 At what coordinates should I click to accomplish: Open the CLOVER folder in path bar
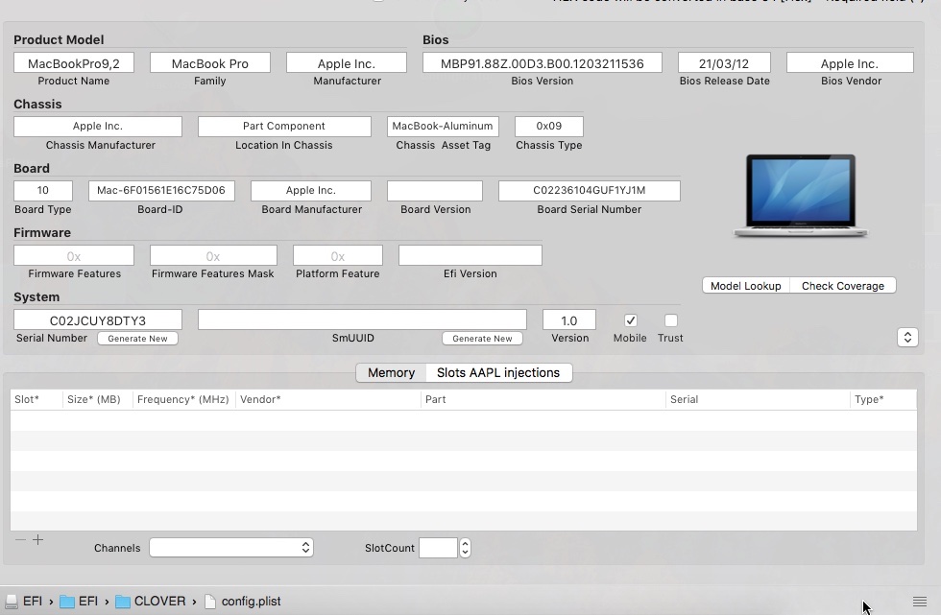coord(150,602)
